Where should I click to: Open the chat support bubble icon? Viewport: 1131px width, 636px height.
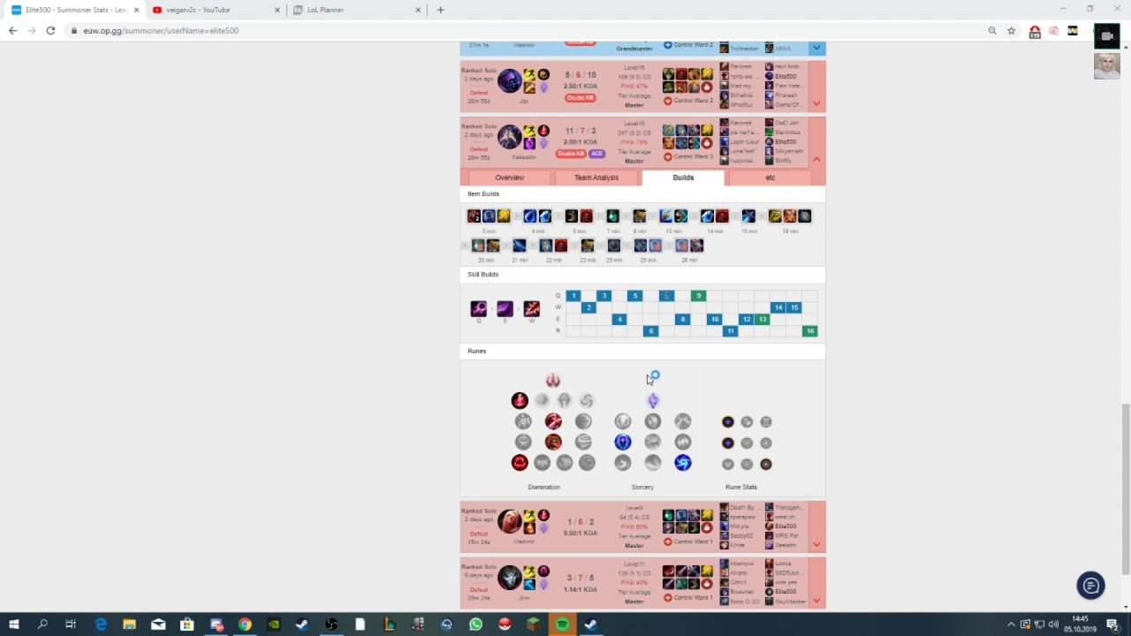(1090, 586)
